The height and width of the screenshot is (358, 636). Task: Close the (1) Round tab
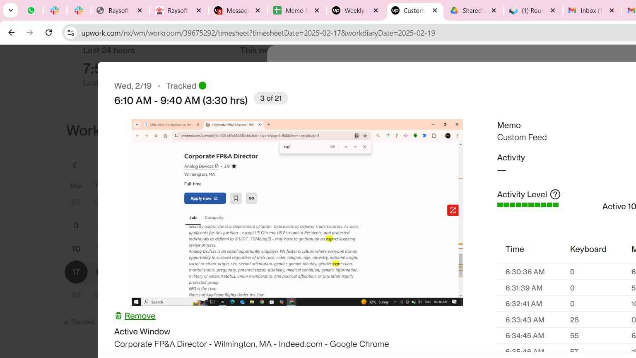tap(552, 10)
